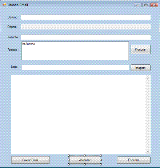Click the bottom-right resize handle of Visualizar
The width and height of the screenshot is (160, 168).
[x=101, y=164]
